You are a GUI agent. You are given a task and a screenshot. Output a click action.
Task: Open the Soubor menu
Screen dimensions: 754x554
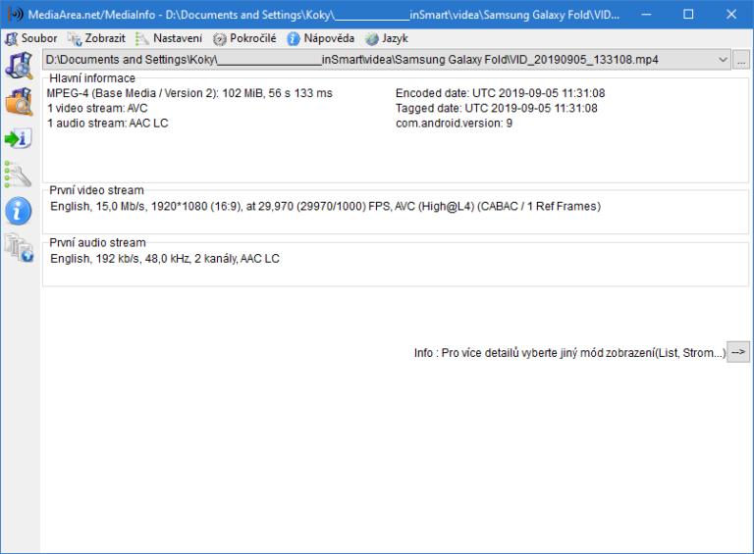click(31, 38)
